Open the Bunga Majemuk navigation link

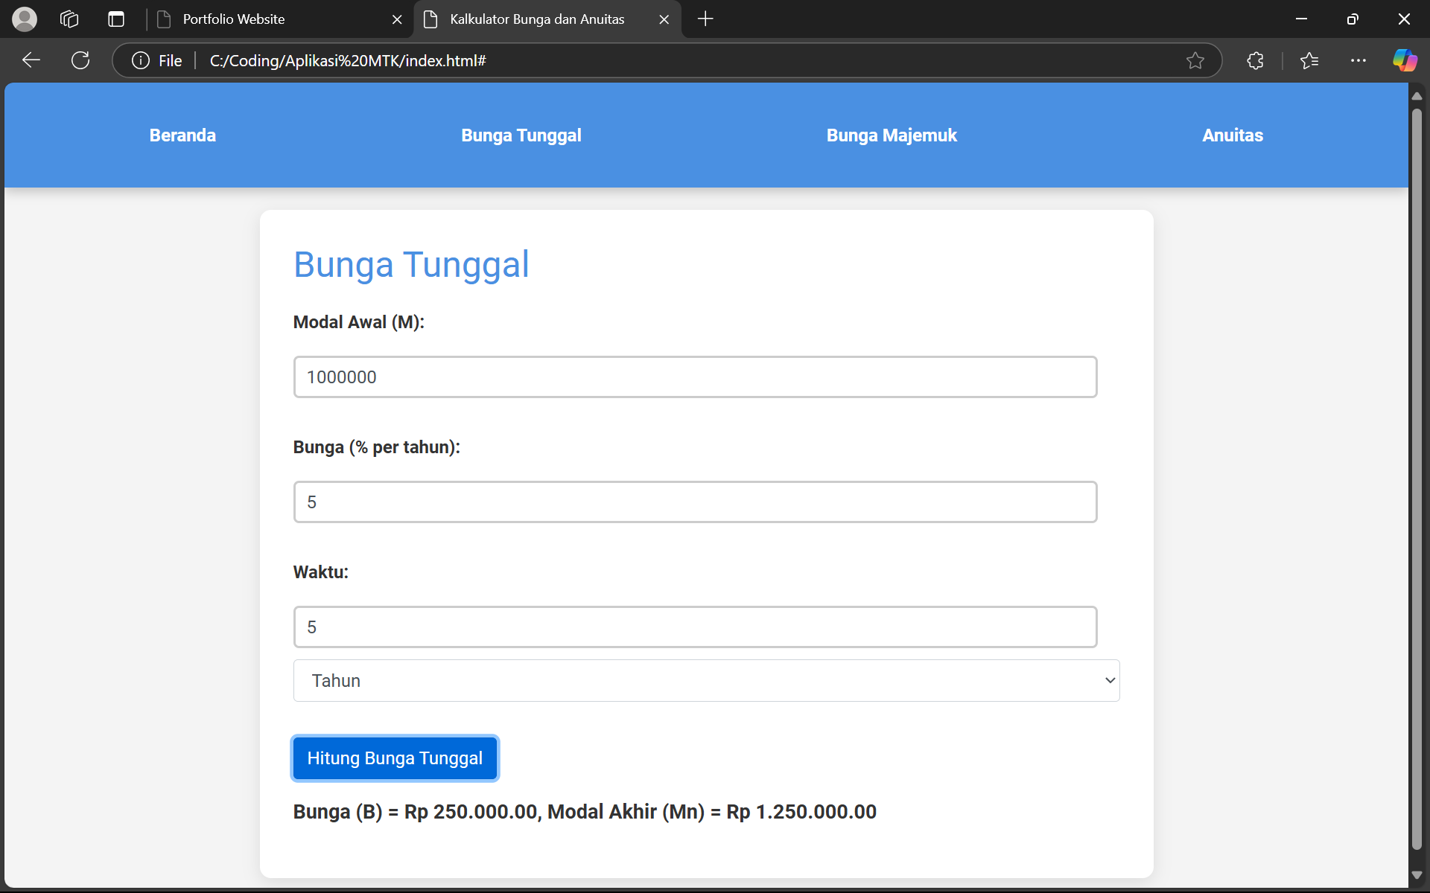[892, 135]
